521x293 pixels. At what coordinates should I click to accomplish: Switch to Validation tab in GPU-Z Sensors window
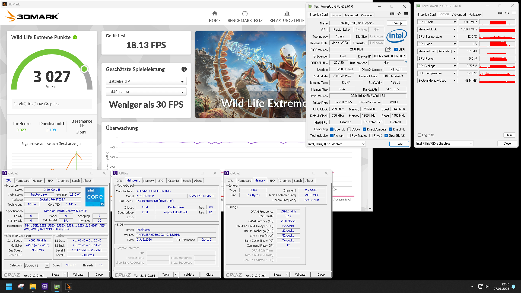[x=475, y=15]
